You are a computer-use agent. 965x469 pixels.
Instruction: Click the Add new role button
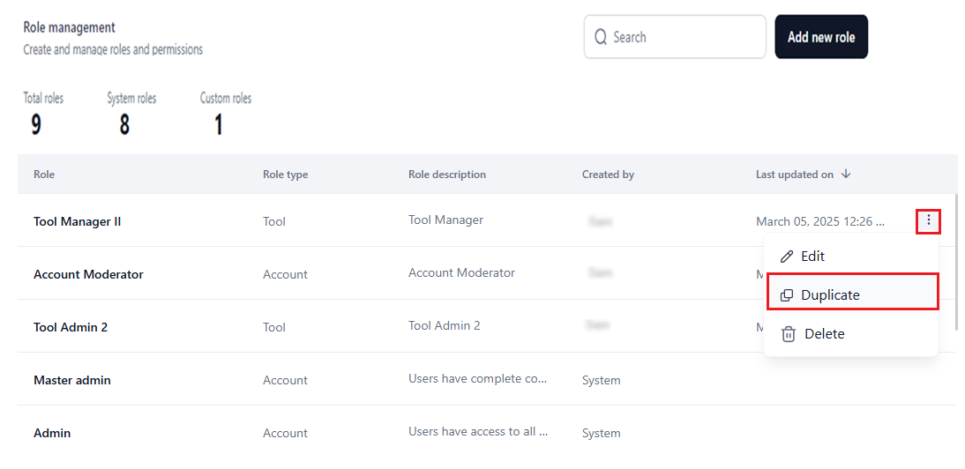[820, 37]
